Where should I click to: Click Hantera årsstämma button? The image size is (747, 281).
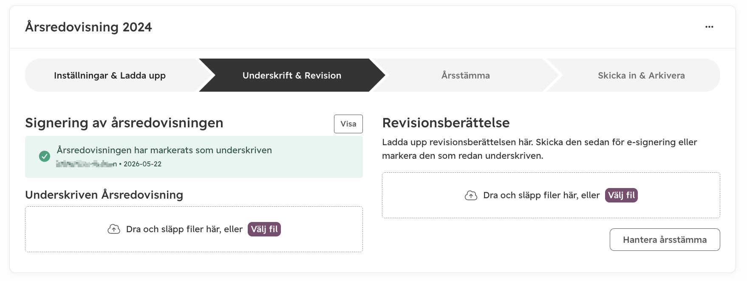(x=665, y=240)
